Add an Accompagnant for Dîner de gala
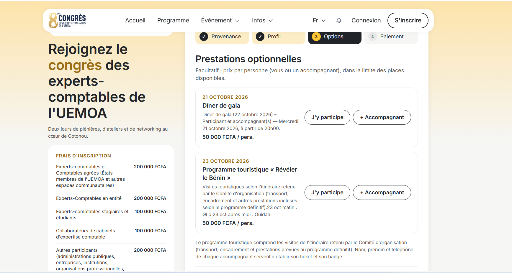The height and width of the screenshot is (273, 512). click(382, 117)
